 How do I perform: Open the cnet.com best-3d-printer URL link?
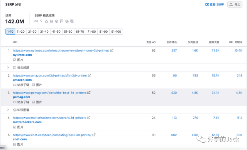52,135
